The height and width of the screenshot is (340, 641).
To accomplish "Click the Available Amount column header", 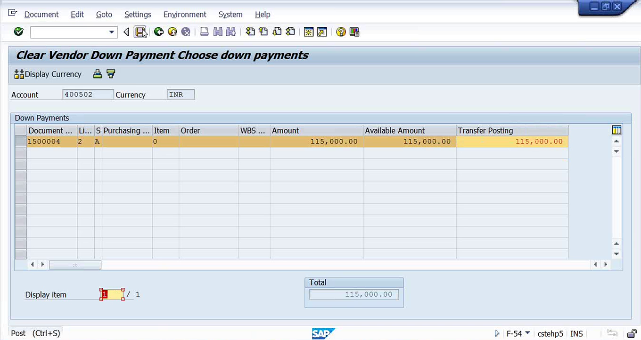I will point(410,130).
